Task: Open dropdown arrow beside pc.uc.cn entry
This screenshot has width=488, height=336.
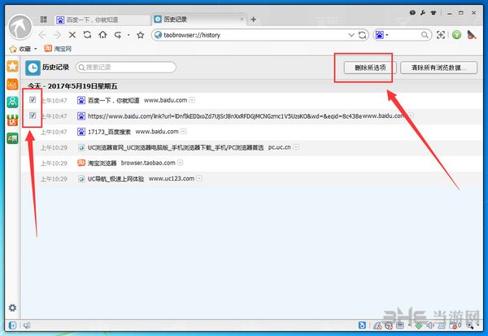Action: pos(297,146)
